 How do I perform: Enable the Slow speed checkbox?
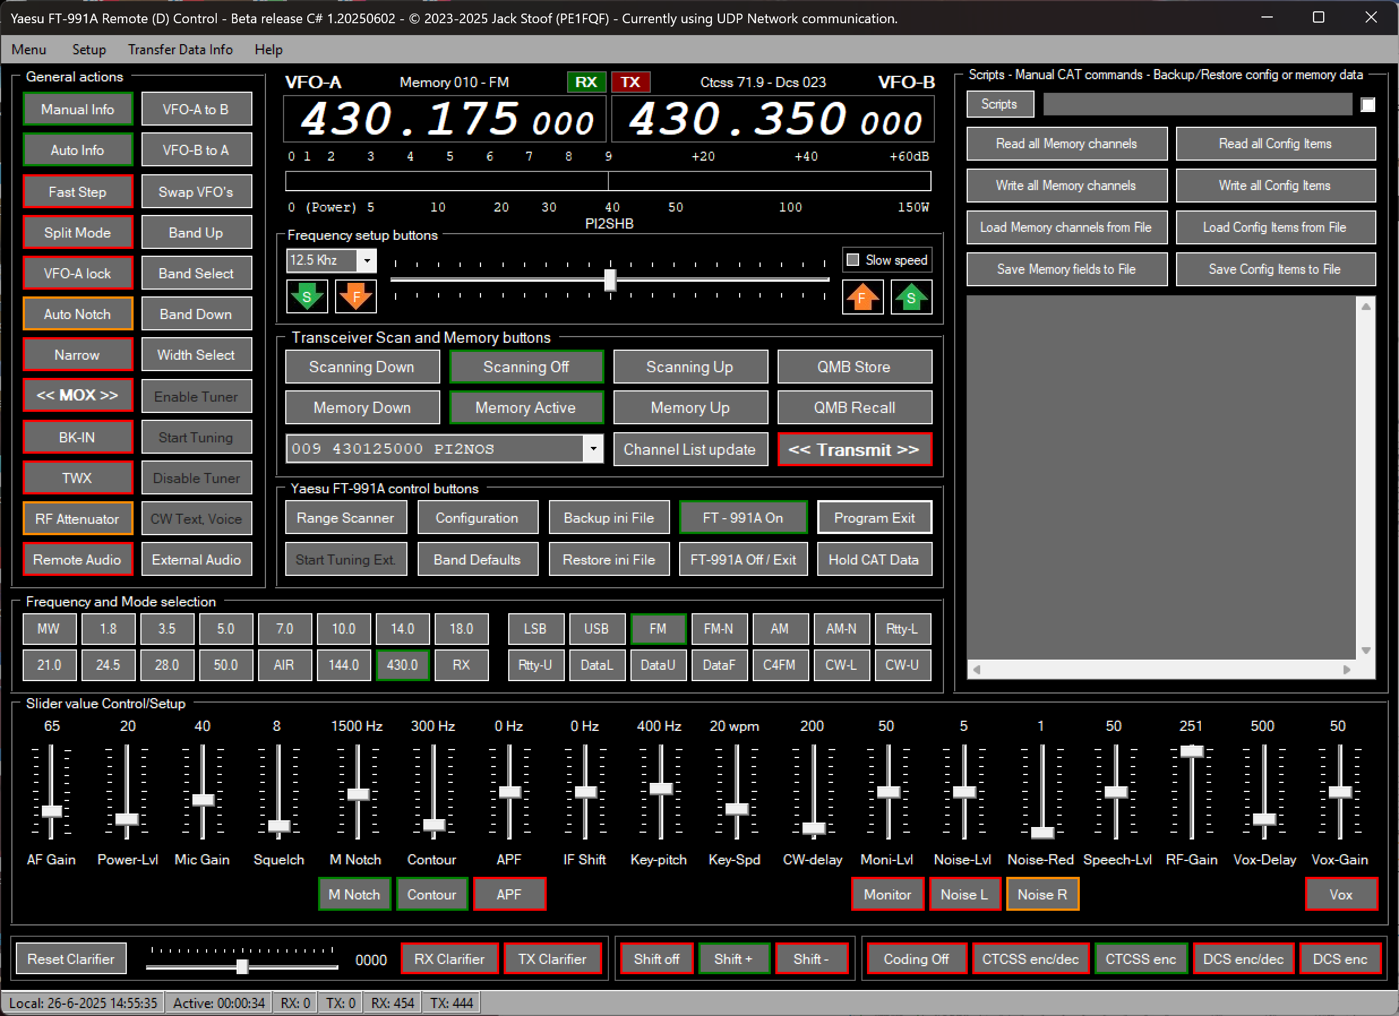point(852,260)
